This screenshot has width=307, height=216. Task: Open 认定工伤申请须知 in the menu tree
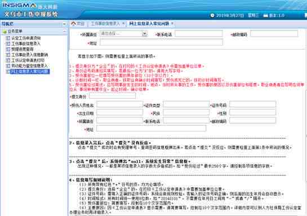(26, 38)
